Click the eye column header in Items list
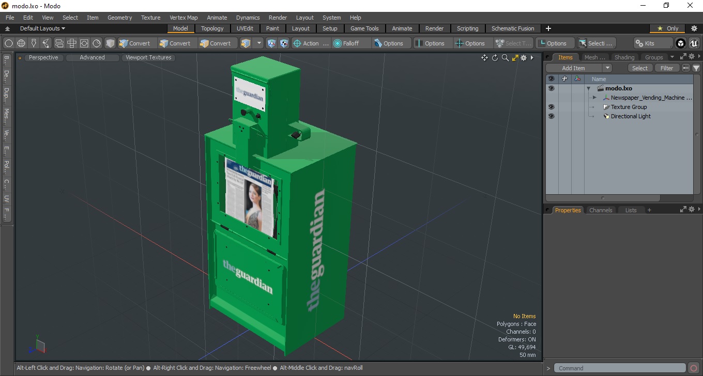 click(551, 79)
